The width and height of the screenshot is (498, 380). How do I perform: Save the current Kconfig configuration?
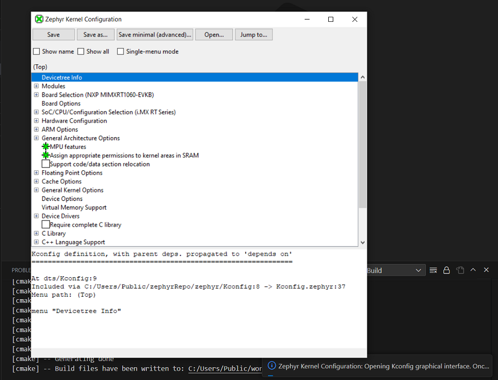click(53, 34)
